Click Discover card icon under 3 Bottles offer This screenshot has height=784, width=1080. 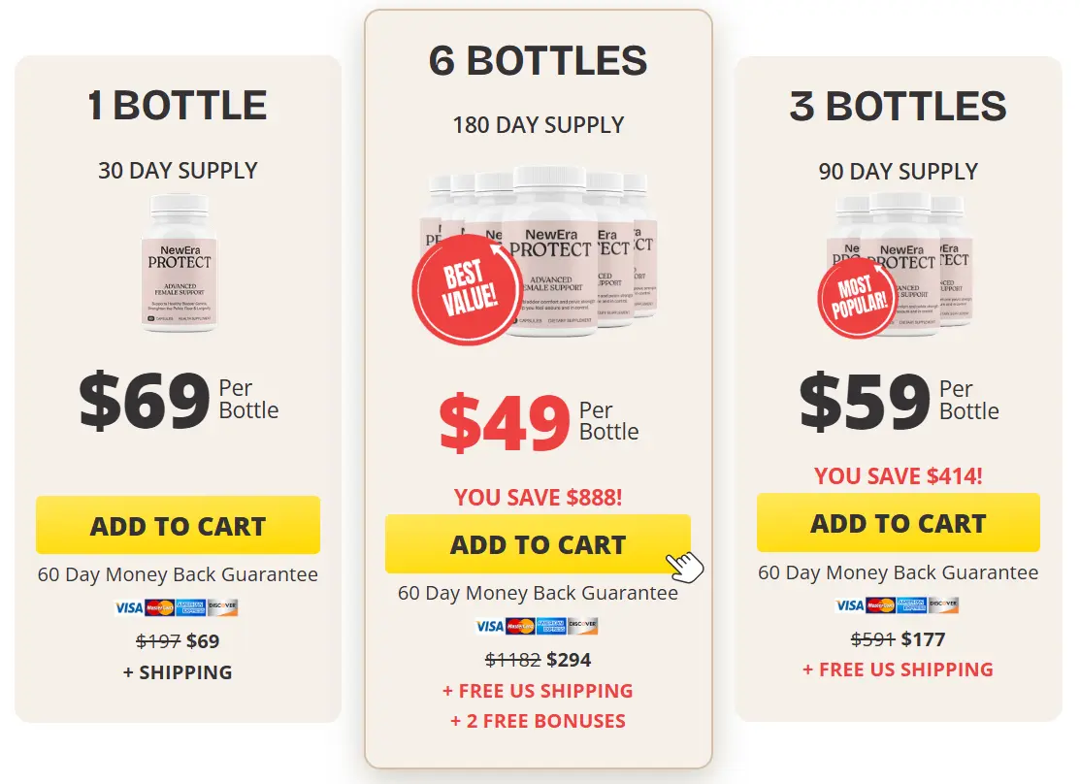pyautogui.click(x=943, y=605)
